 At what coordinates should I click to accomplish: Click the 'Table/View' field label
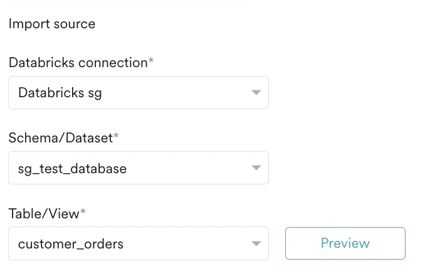(44, 213)
